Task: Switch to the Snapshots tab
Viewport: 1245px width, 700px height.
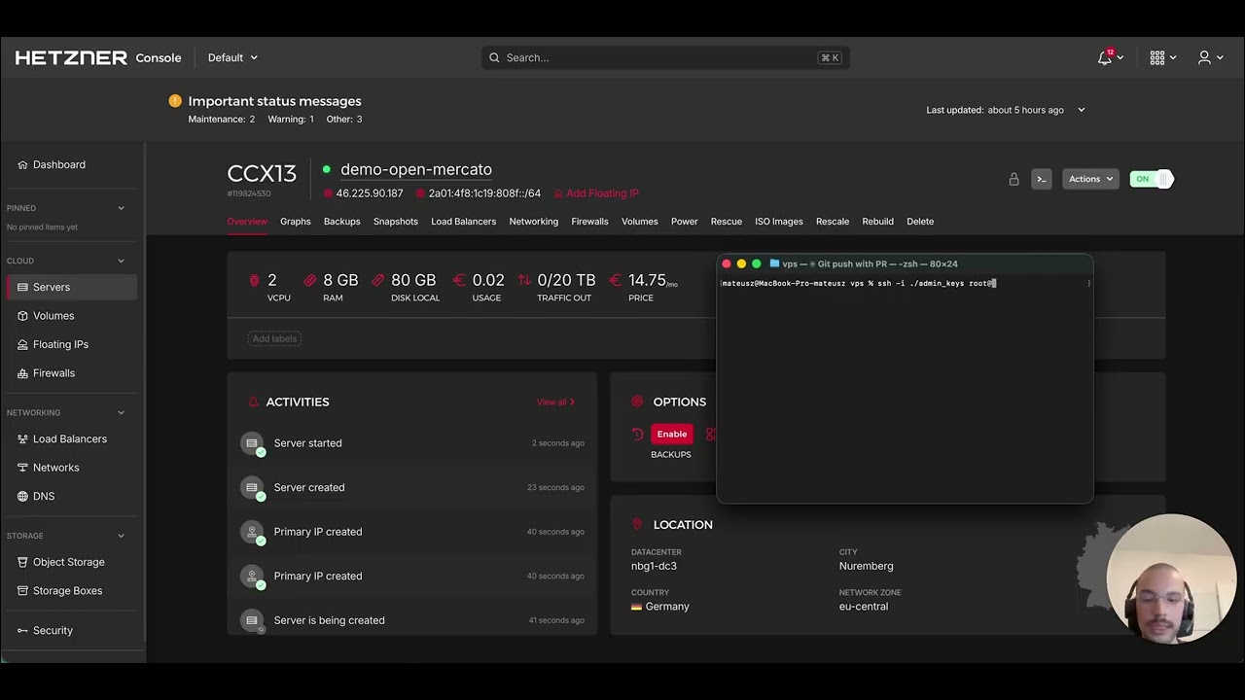Action: (396, 222)
